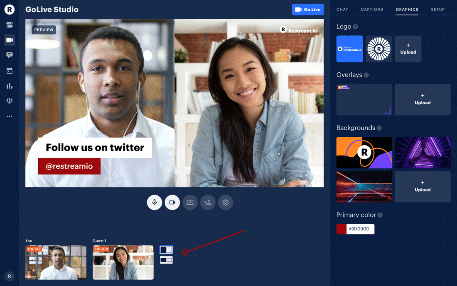Click the diamond upgrade icon in sidebar
The image size is (457, 286).
coord(9,101)
